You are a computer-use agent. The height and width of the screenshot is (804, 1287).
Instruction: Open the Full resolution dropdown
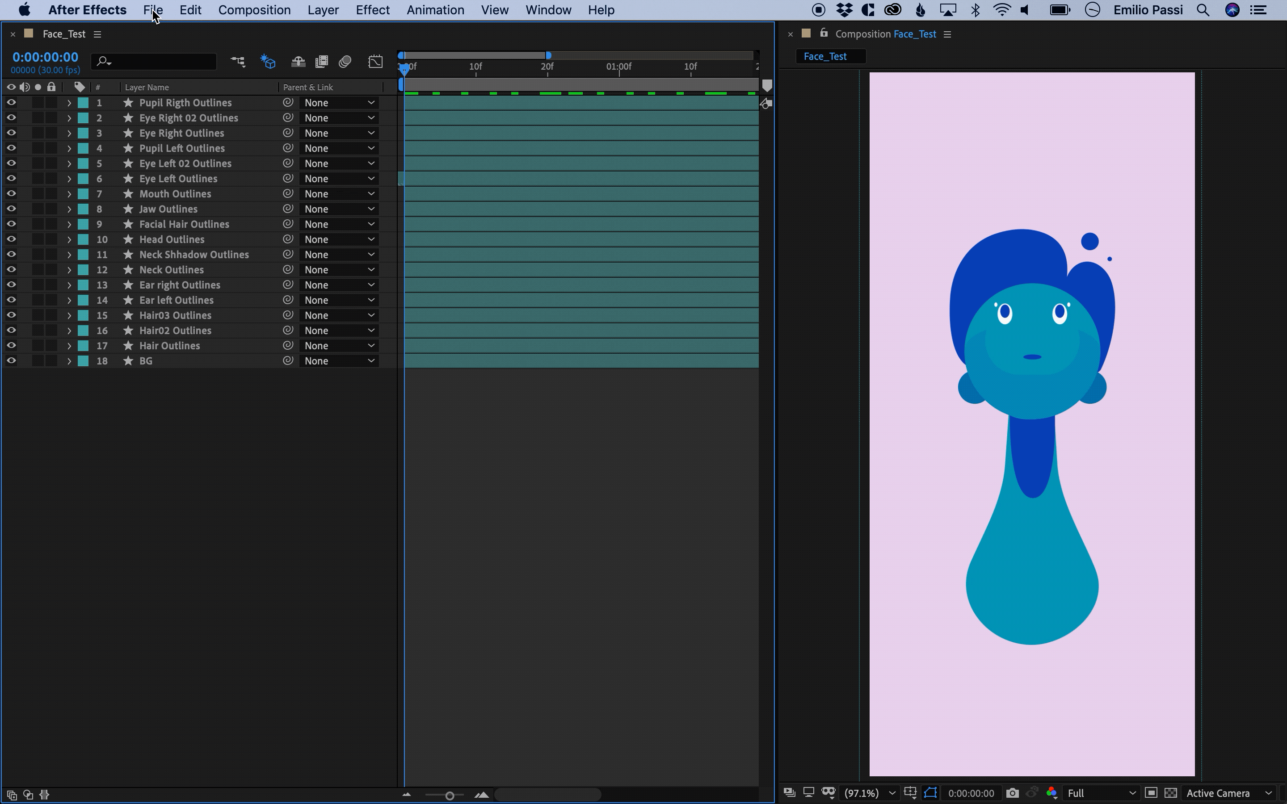click(1101, 793)
